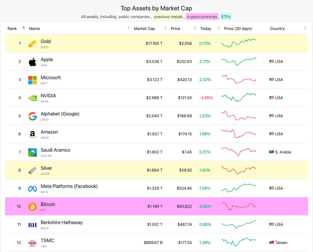Image resolution: width=313 pixels, height=252 pixels.
Task: Open the Amazon company link
Action: (49, 132)
